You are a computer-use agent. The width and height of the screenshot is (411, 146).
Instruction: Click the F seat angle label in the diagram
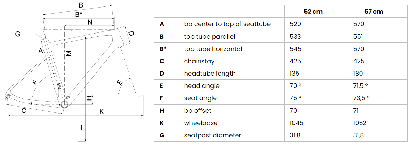coord(34,82)
